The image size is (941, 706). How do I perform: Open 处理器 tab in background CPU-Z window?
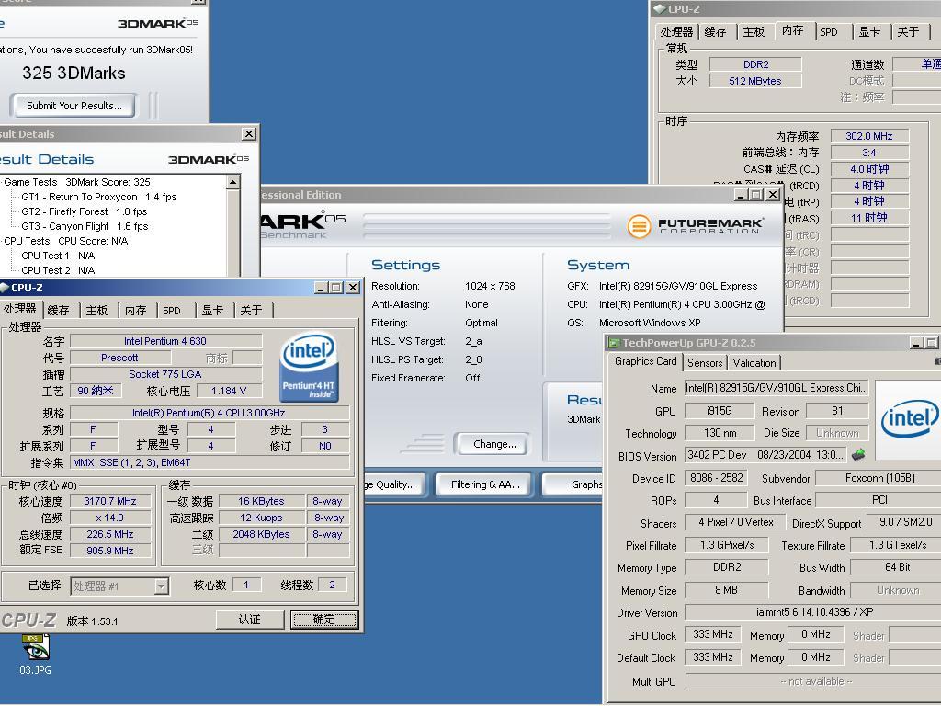[x=676, y=32]
